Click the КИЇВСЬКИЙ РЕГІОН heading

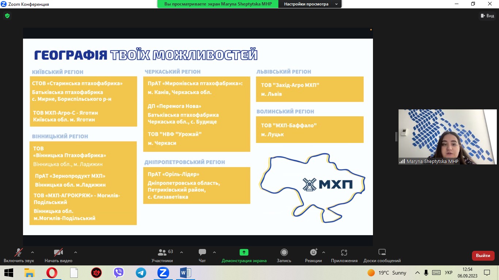pyautogui.click(x=58, y=72)
